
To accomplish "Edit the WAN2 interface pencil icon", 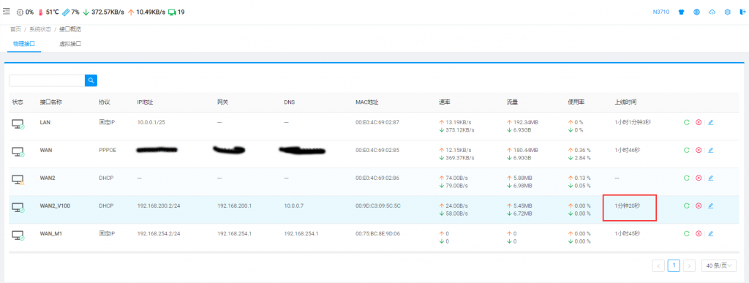I will pos(710,178).
